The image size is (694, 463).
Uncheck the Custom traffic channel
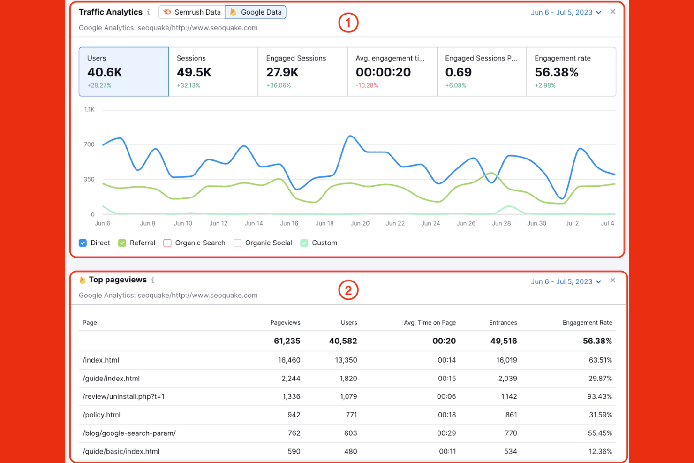pos(304,243)
